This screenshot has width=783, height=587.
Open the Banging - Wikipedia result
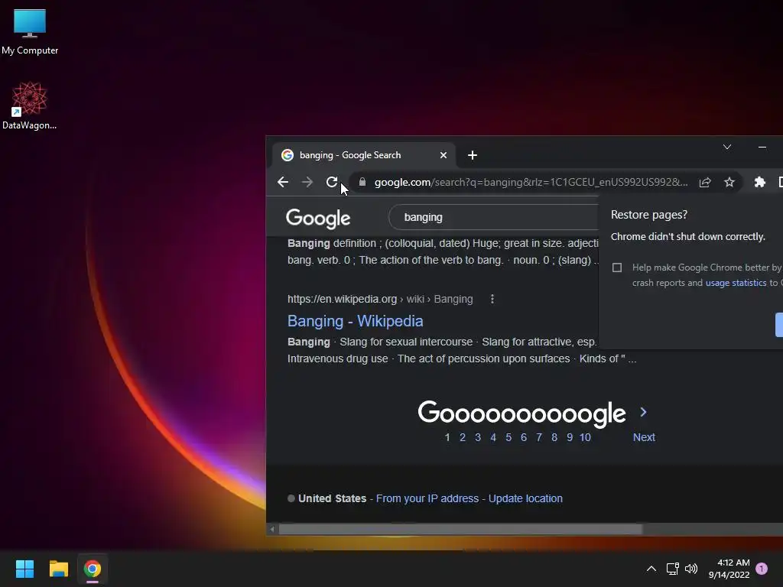coord(355,321)
